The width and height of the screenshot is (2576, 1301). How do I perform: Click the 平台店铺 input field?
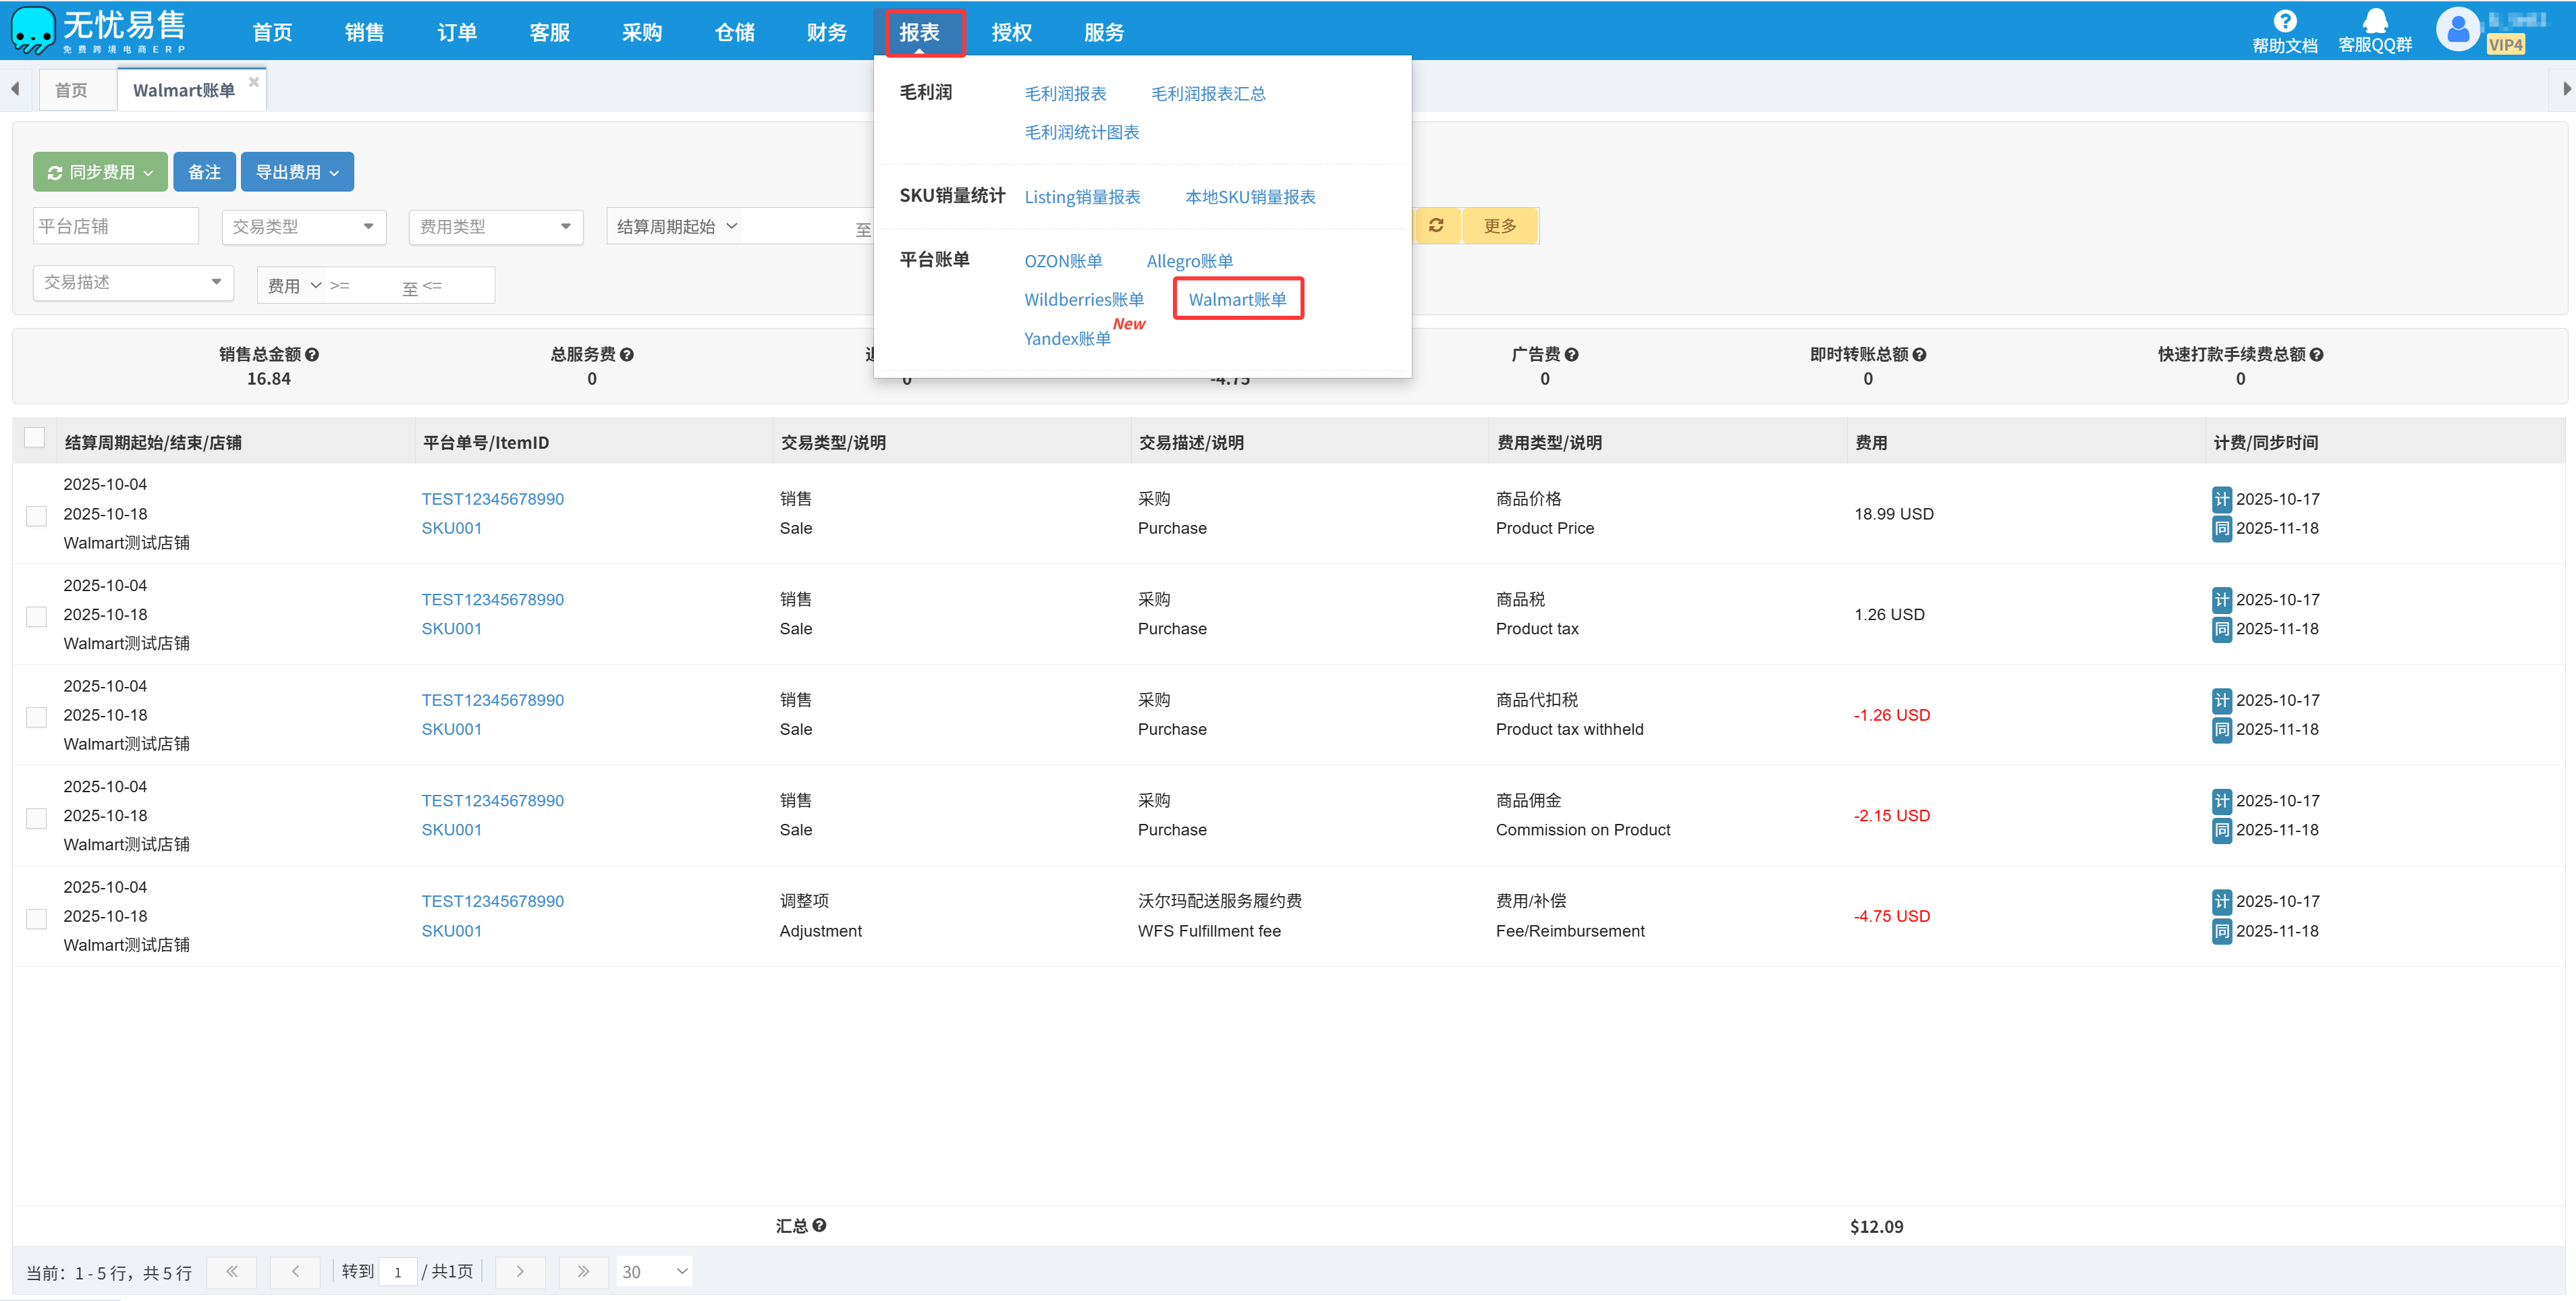(x=116, y=227)
